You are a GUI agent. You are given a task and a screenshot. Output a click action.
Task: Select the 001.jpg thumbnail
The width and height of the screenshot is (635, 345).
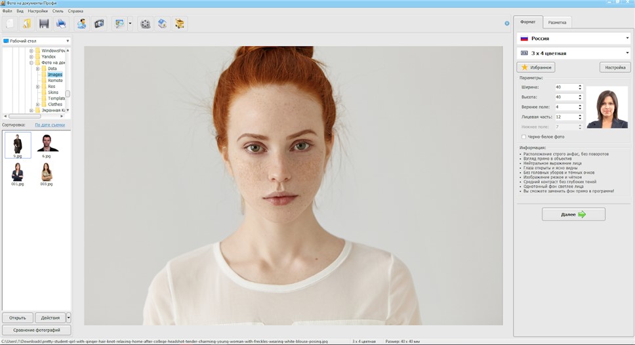(18, 174)
